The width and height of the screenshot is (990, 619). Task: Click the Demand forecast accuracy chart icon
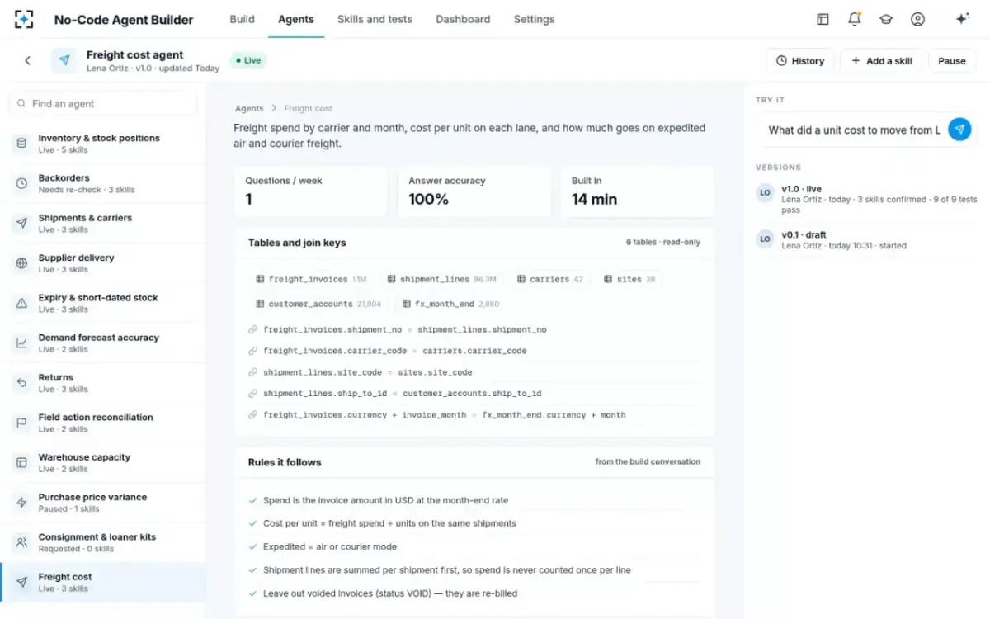click(x=21, y=343)
